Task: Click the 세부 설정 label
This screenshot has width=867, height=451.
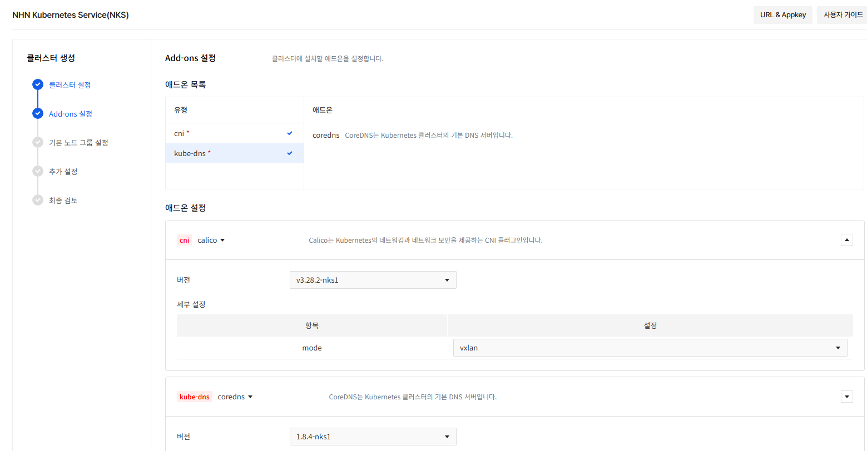Action: click(x=191, y=304)
